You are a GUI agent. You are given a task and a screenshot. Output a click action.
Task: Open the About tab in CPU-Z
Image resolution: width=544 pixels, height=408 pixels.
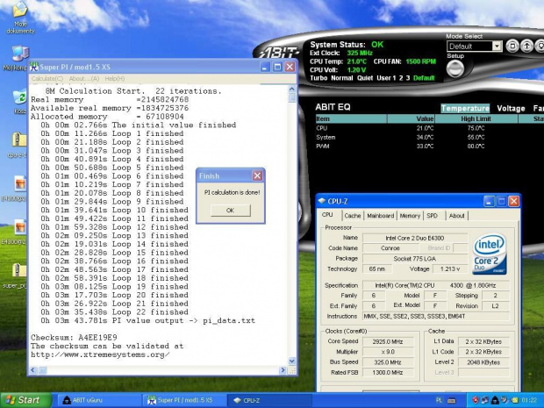coord(456,216)
